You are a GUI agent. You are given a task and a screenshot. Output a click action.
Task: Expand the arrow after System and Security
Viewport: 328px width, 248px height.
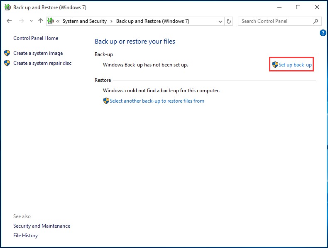pyautogui.click(x=112, y=21)
